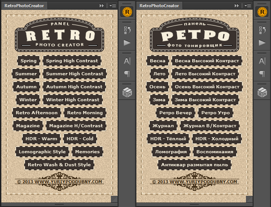Collapse the left panel with the double-arrow icon
271x207 pixels.
(102, 5)
